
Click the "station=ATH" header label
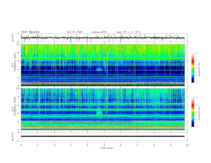[99, 32]
